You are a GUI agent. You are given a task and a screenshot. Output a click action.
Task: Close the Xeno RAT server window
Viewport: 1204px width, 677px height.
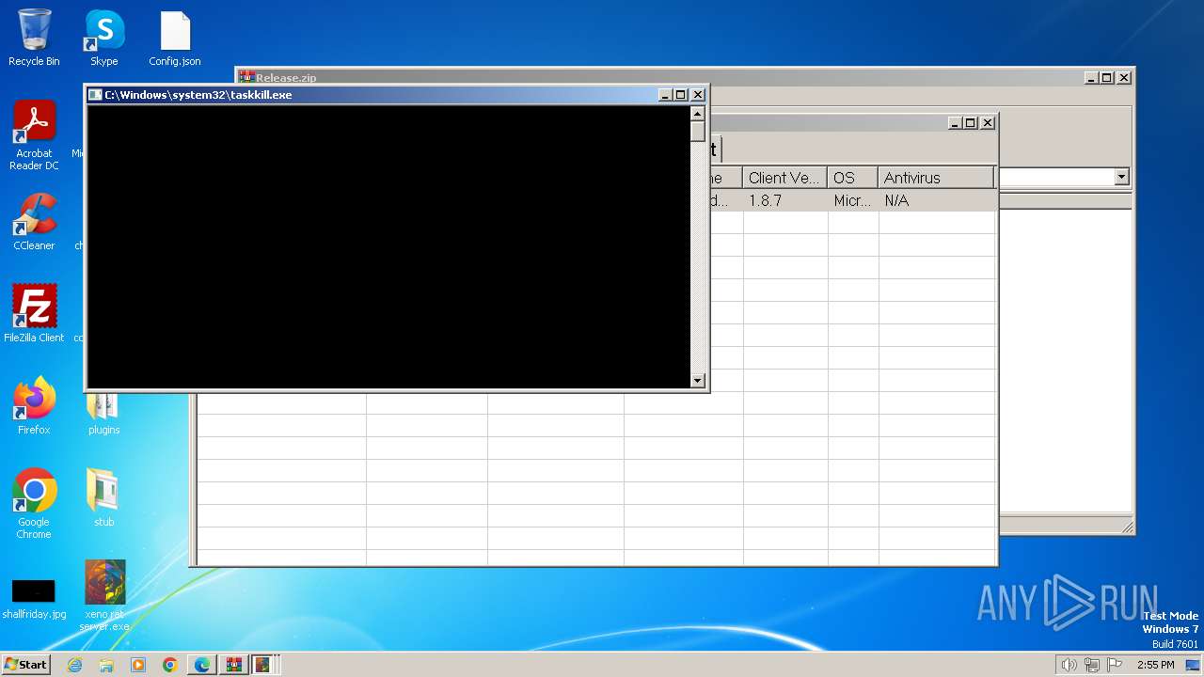point(988,123)
